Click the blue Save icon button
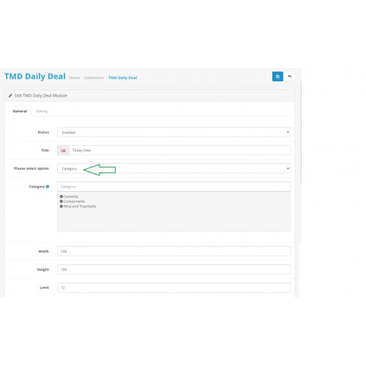Image resolution: width=366 pixels, height=366 pixels. 277,76
